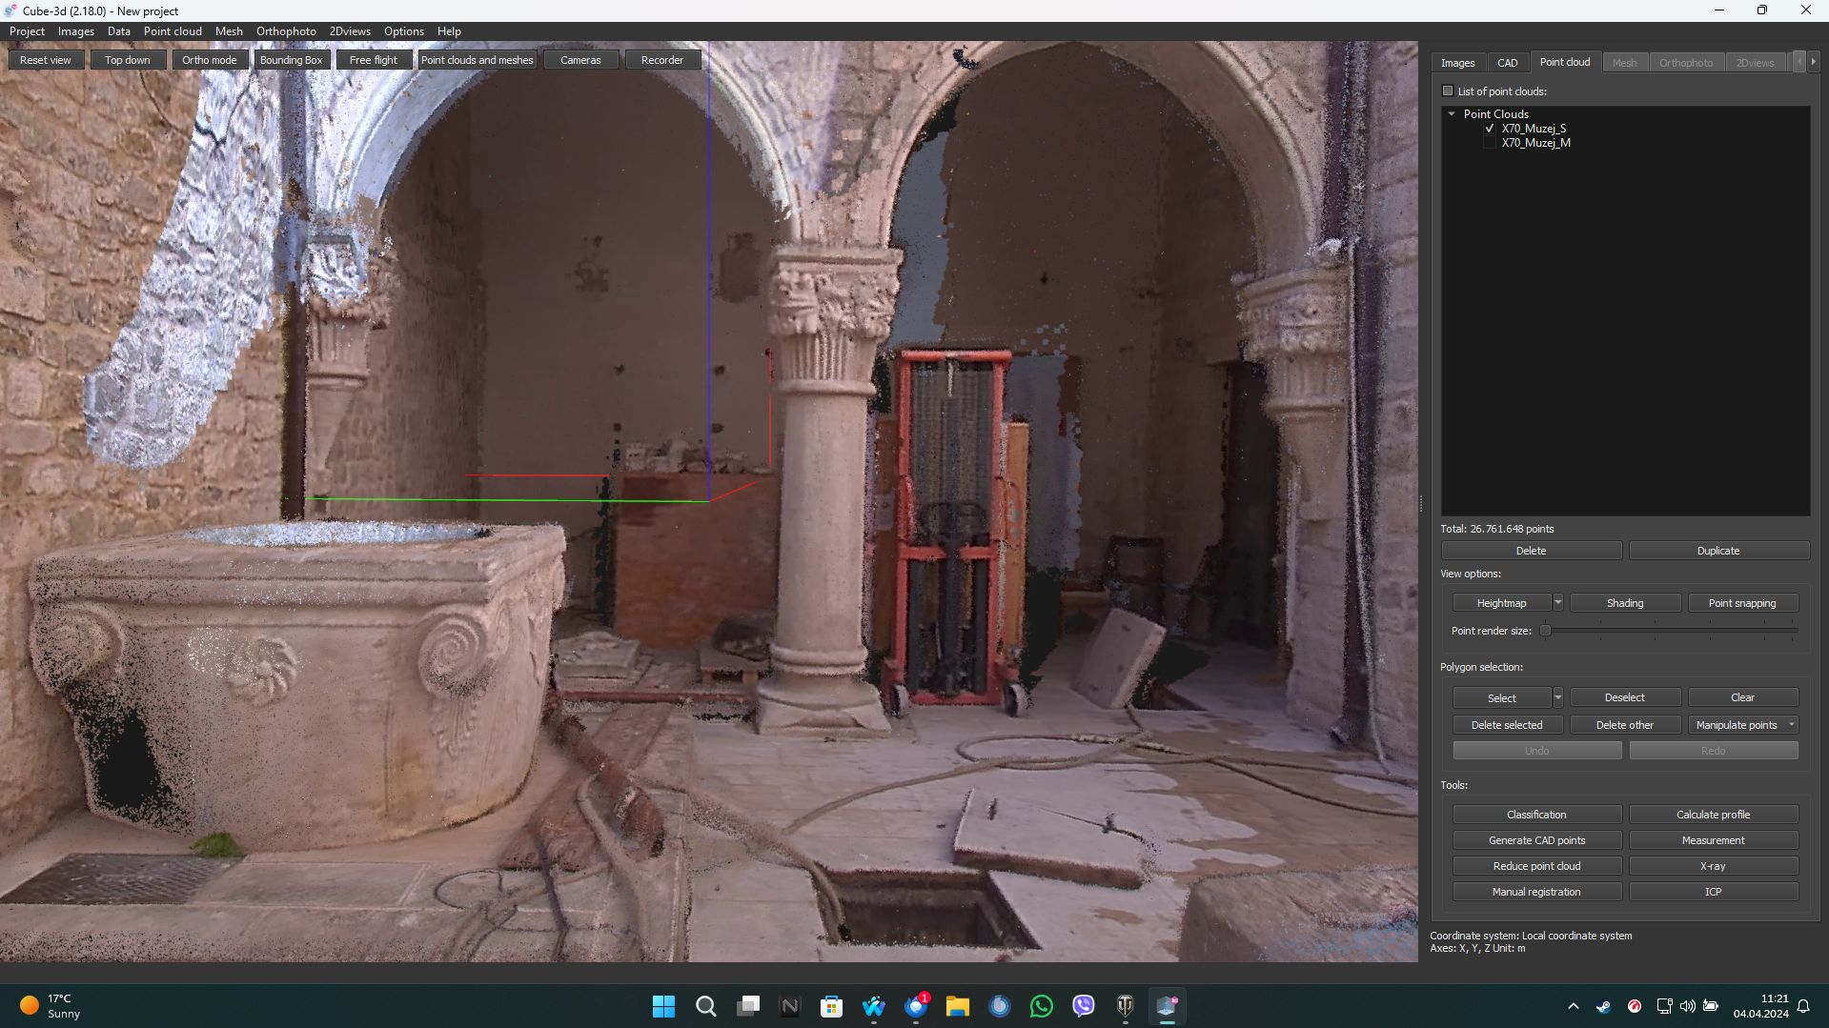The height and width of the screenshot is (1028, 1829).
Task: Switch to the CAD tab
Action: (1507, 63)
